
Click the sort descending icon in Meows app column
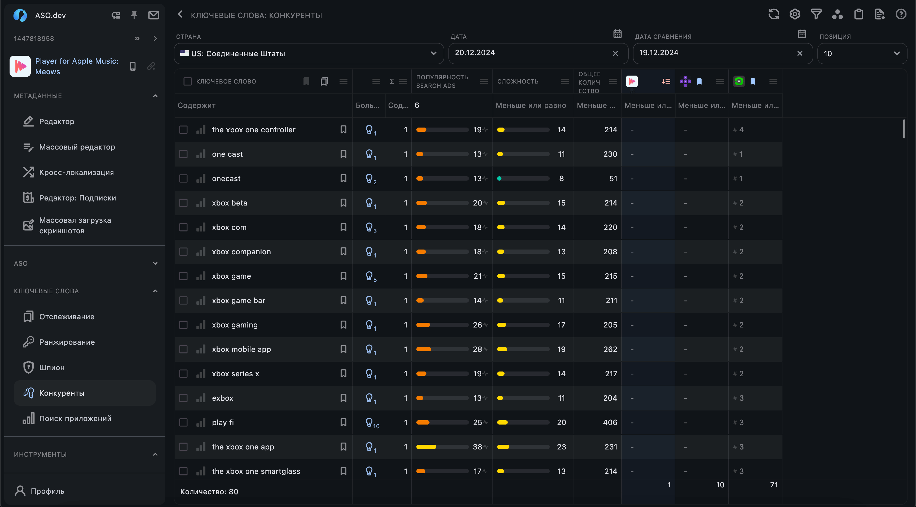click(666, 81)
